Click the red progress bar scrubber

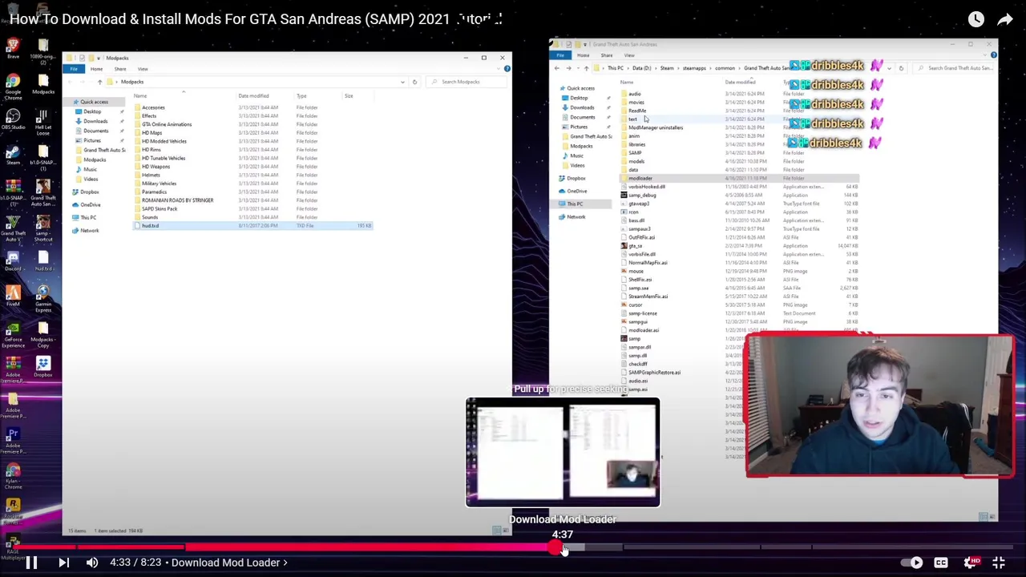click(555, 548)
